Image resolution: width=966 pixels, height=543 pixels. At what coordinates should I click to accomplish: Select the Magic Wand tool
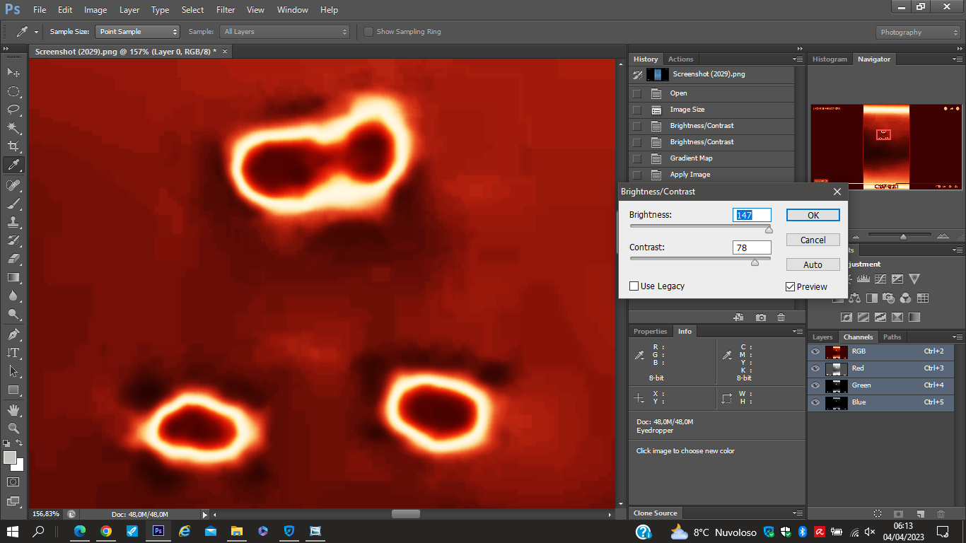pyautogui.click(x=13, y=128)
